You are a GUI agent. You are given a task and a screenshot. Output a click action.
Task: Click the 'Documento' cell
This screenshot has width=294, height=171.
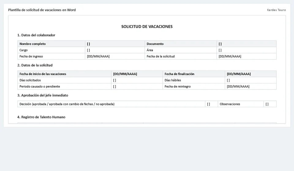tap(181, 44)
